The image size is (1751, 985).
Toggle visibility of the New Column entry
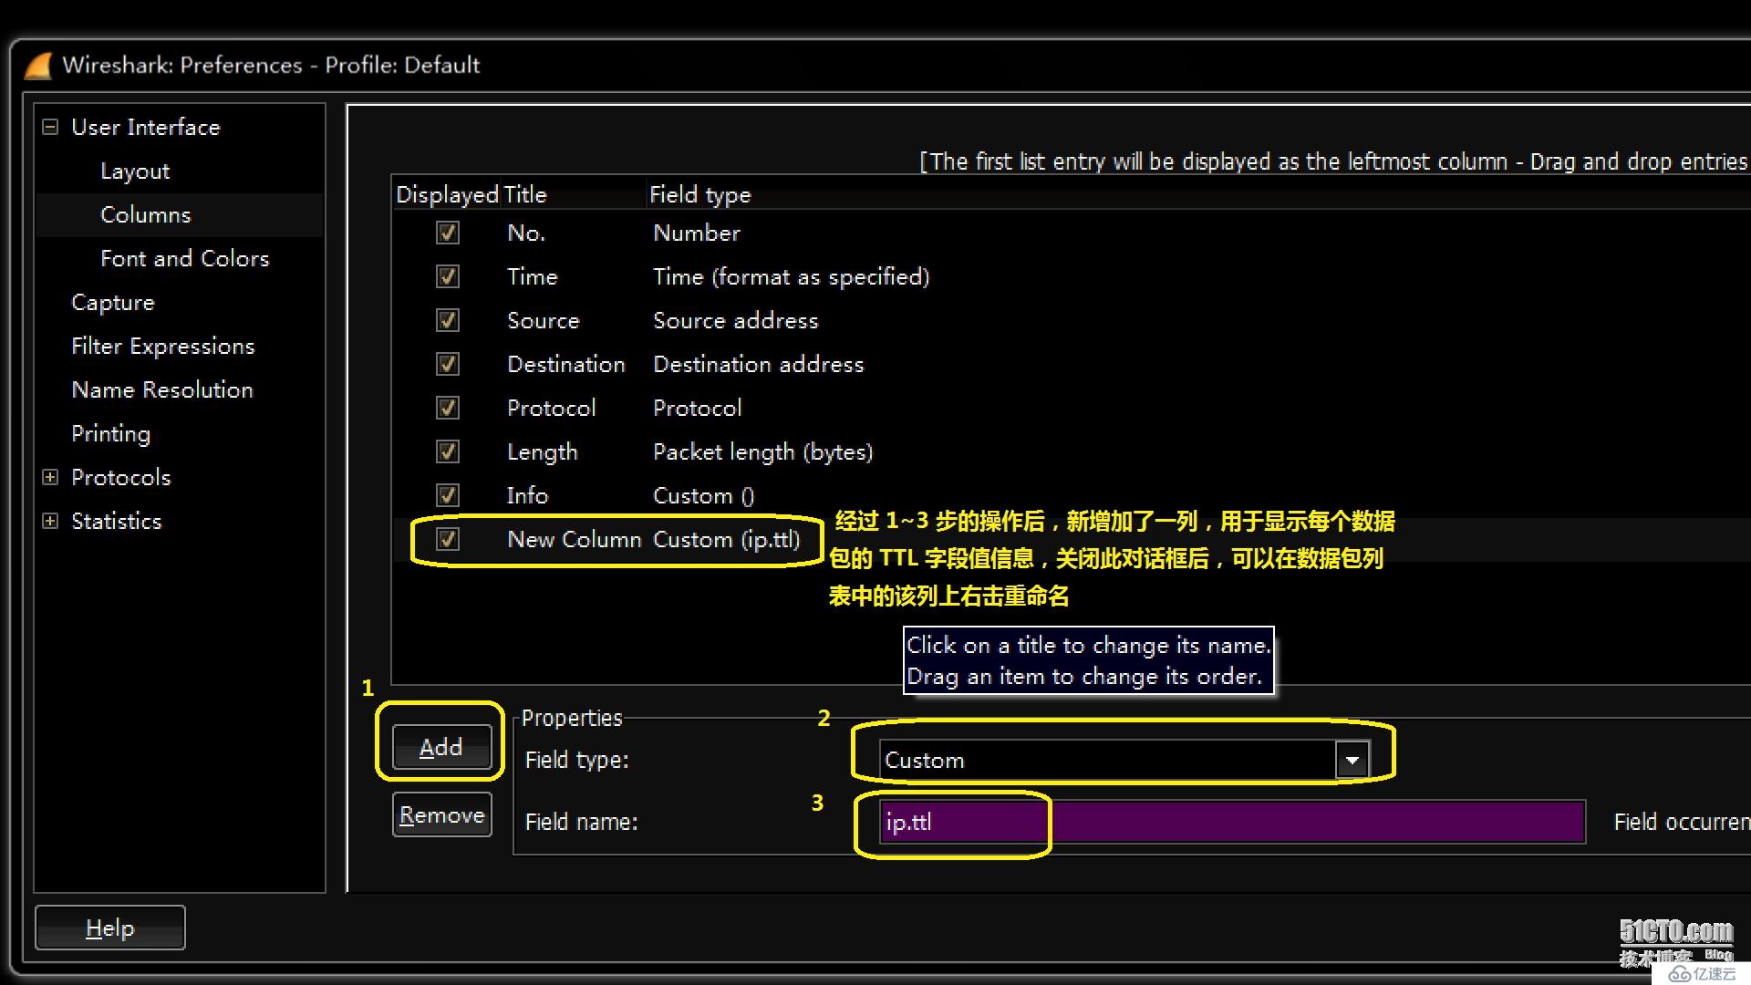pos(446,539)
